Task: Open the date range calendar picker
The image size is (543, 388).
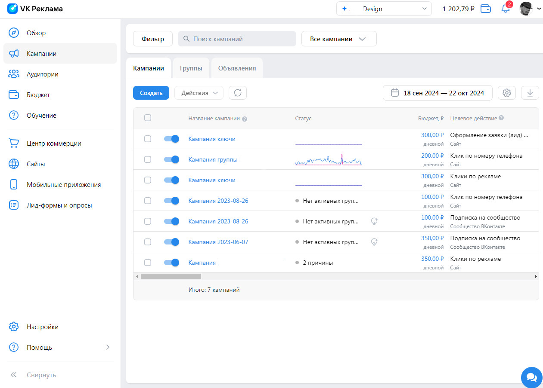Action: coord(438,93)
